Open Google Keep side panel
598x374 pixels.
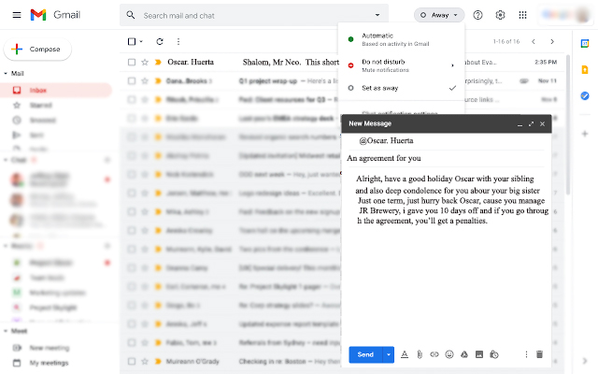pyautogui.click(x=585, y=69)
